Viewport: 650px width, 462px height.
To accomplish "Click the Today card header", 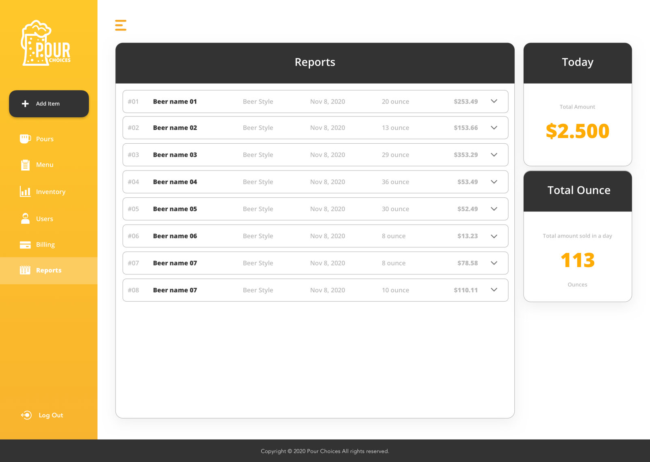I will pyautogui.click(x=578, y=62).
